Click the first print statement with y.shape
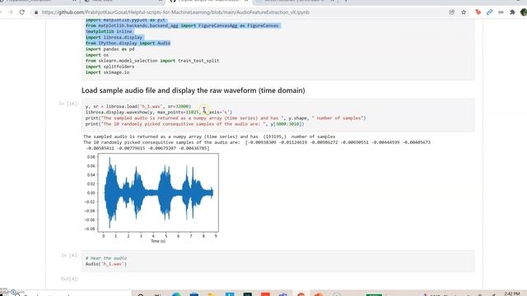The width and height of the screenshot is (527, 296). coord(226,118)
